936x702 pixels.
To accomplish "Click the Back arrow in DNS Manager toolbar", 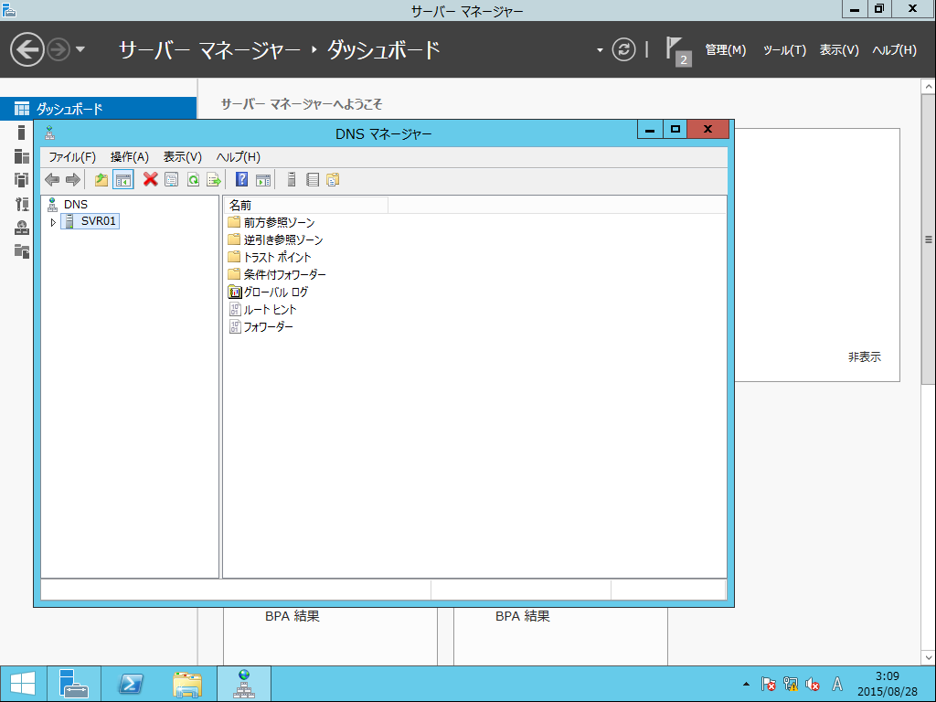I will [52, 179].
